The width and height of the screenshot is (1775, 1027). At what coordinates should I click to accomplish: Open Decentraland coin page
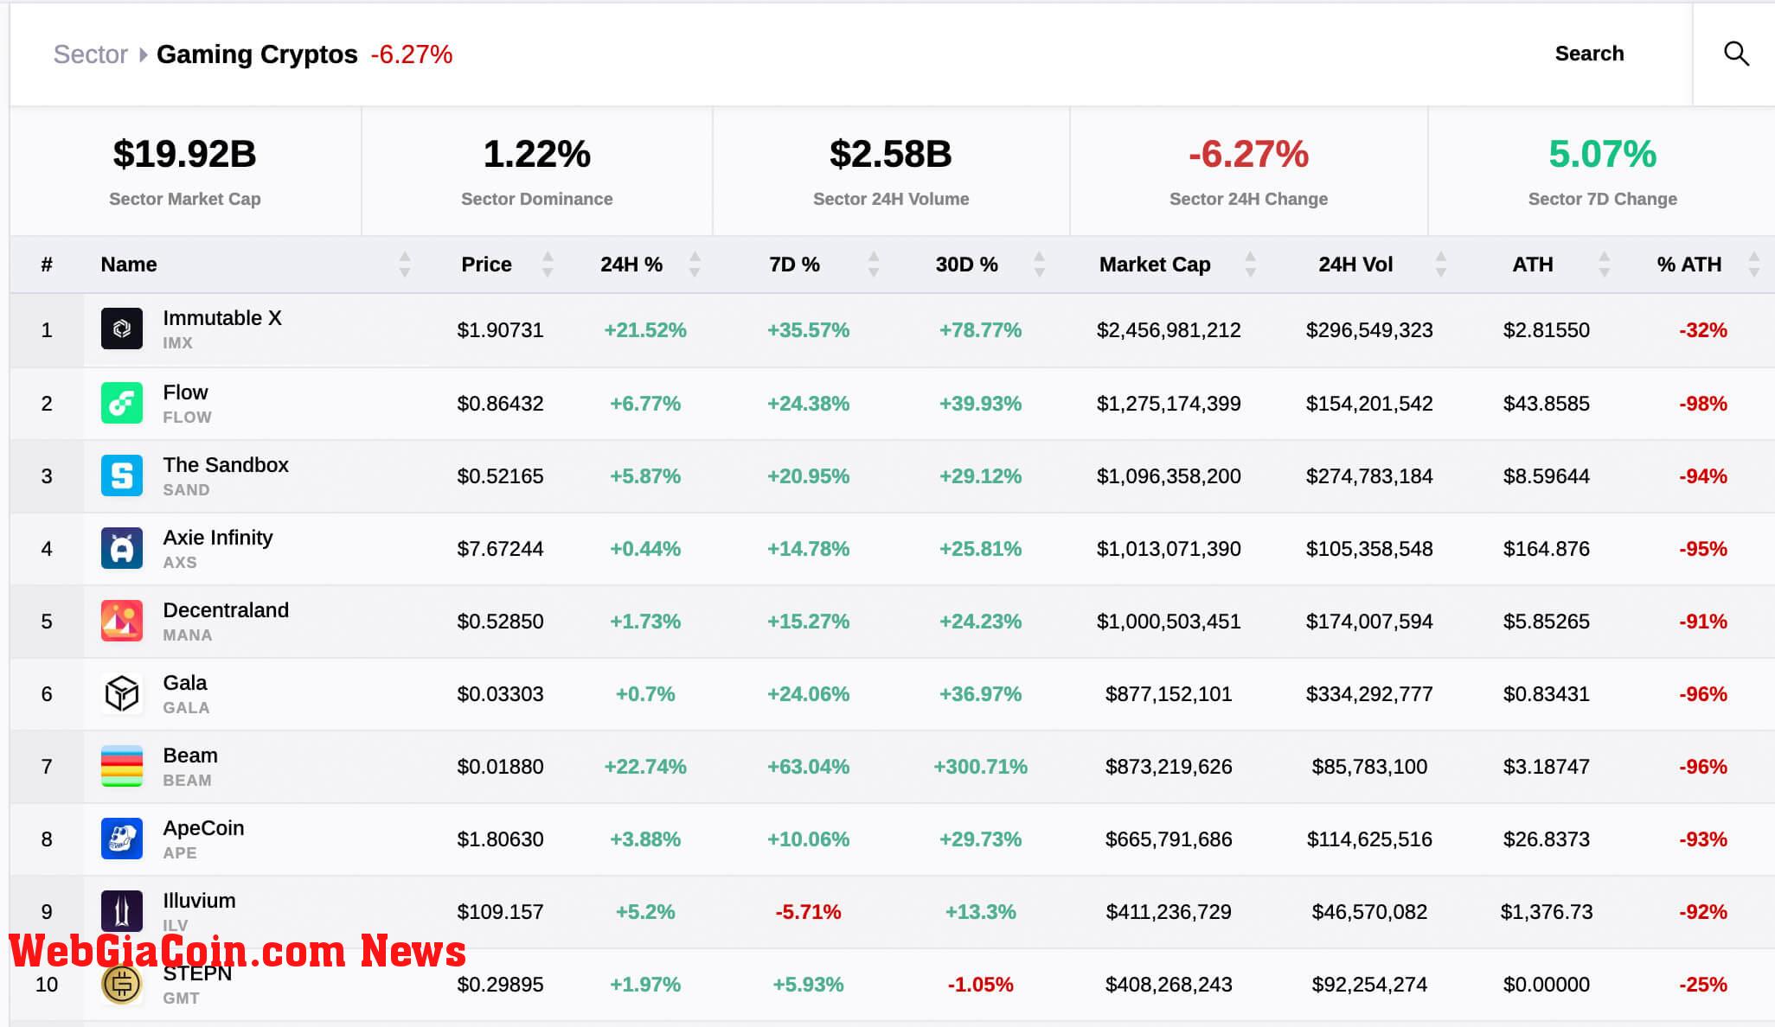pos(226,610)
